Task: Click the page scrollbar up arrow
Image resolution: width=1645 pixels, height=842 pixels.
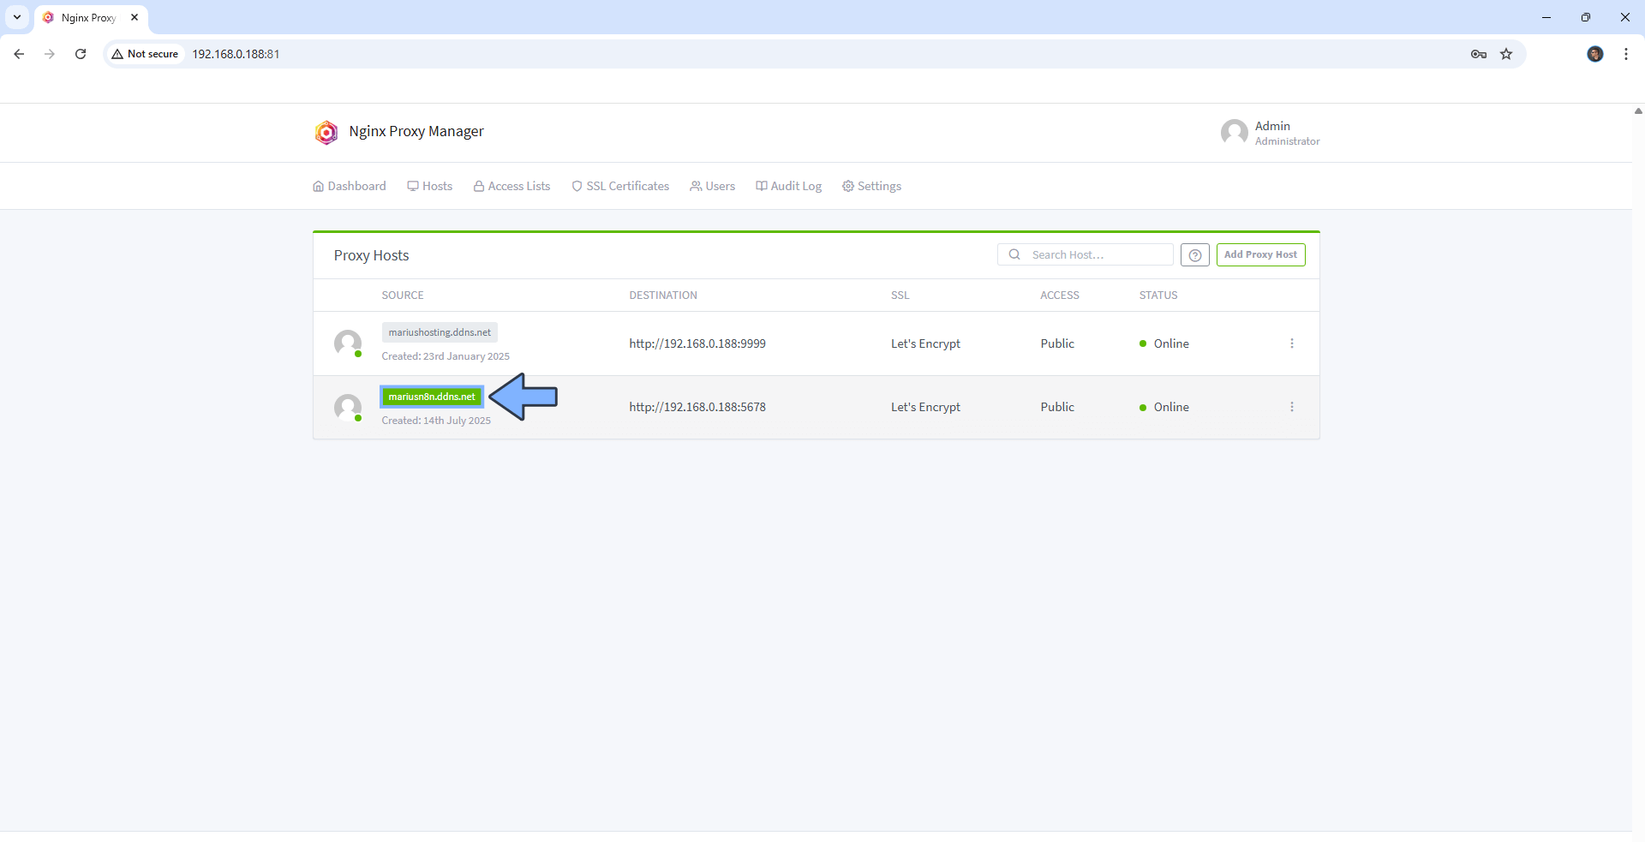Action: coord(1637,110)
